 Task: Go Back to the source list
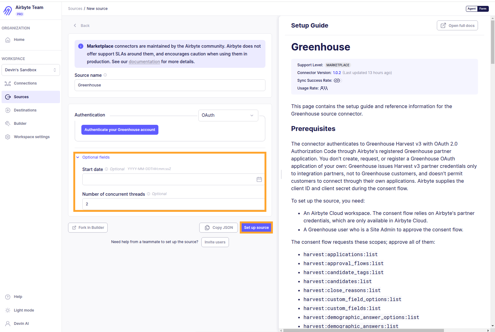tap(82, 26)
